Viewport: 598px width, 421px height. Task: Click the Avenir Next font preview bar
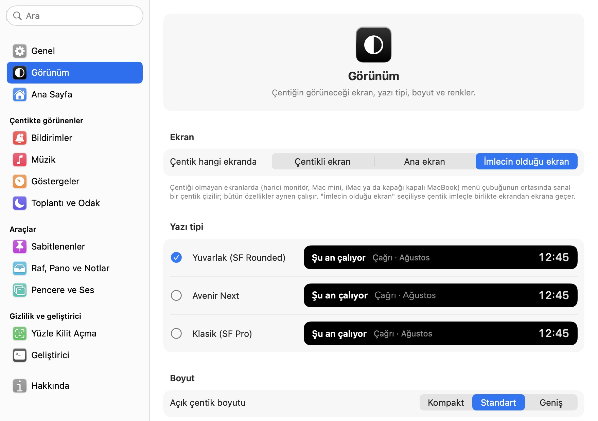point(441,295)
